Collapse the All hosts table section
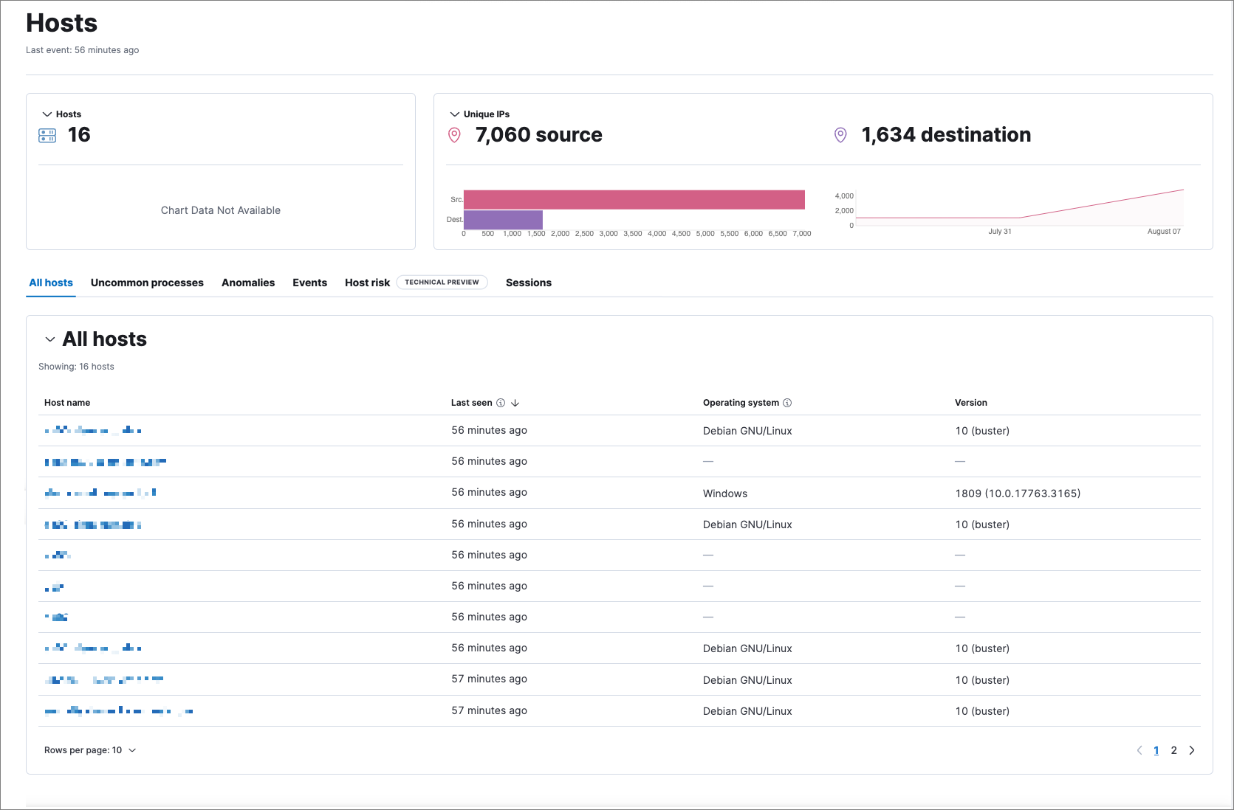The width and height of the screenshot is (1234, 810). click(50, 339)
